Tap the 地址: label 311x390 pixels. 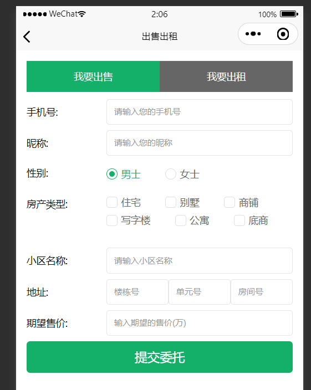[x=37, y=292]
